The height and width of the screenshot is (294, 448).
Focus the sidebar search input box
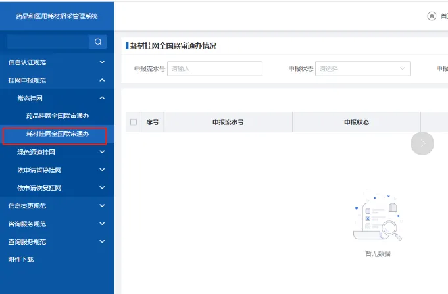click(x=48, y=41)
